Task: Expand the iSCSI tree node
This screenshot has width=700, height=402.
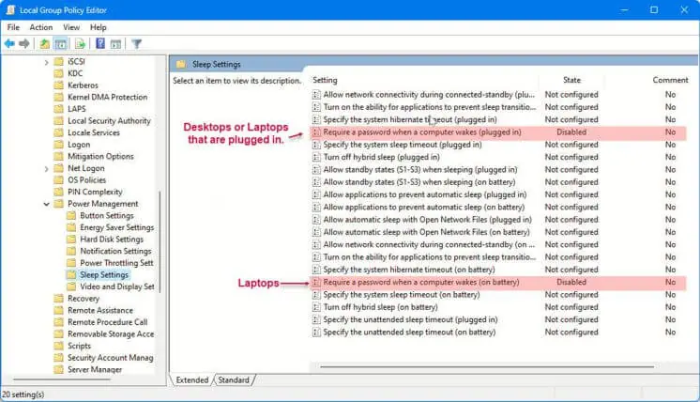Action: pyautogui.click(x=46, y=62)
